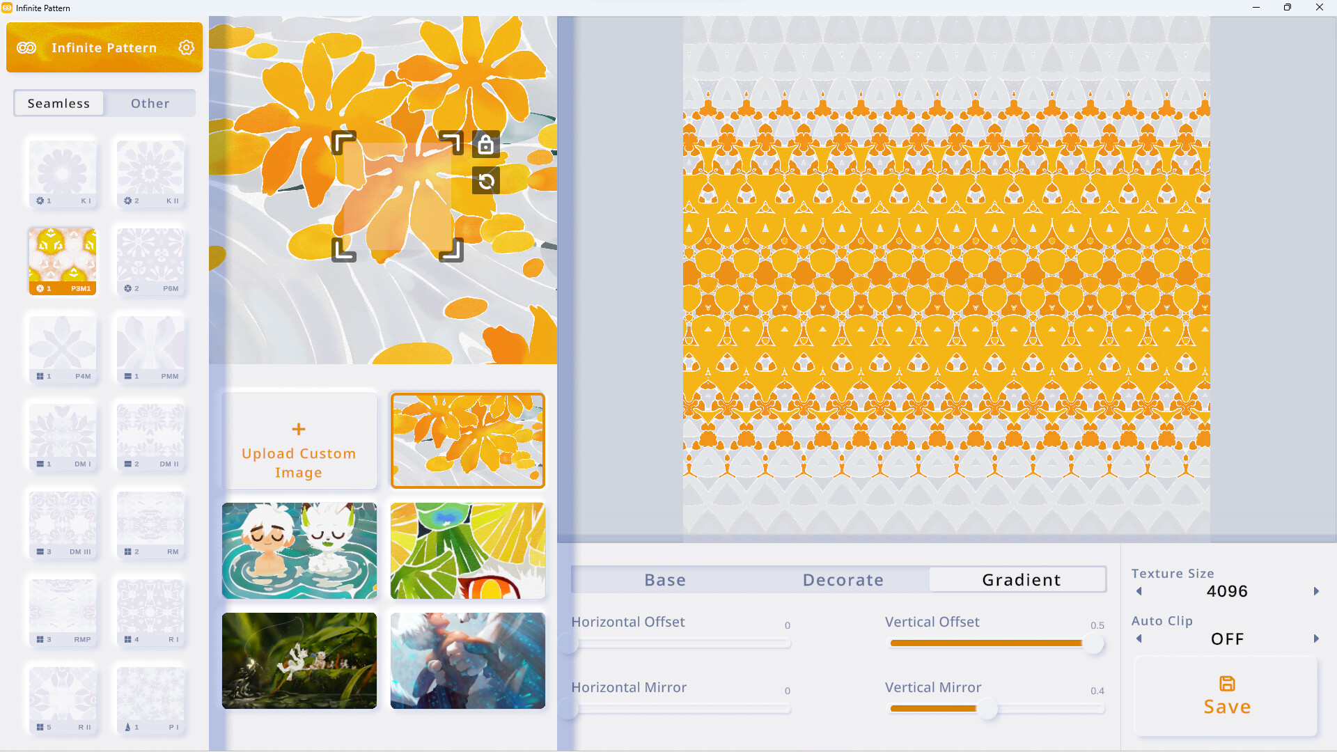Switch to the Gradient tab
The image size is (1337, 752).
pos(1019,579)
